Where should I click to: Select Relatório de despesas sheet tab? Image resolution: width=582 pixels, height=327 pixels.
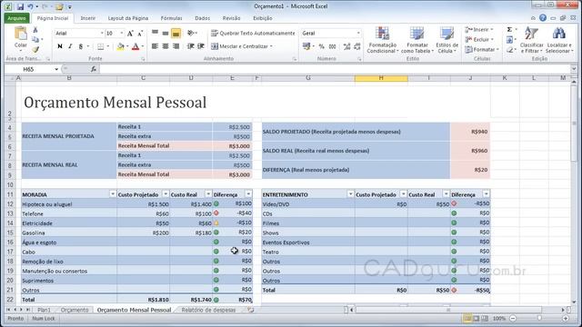(x=208, y=310)
